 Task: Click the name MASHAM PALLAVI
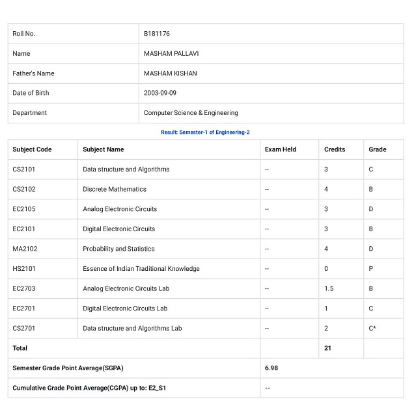(171, 53)
